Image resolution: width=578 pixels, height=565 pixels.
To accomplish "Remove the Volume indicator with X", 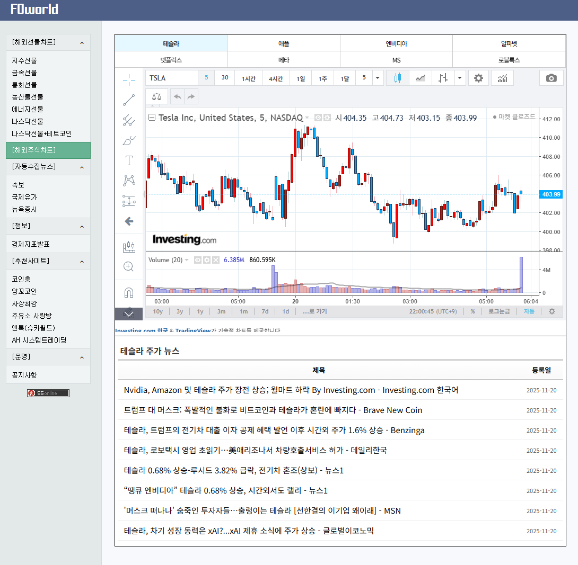I will [216, 260].
